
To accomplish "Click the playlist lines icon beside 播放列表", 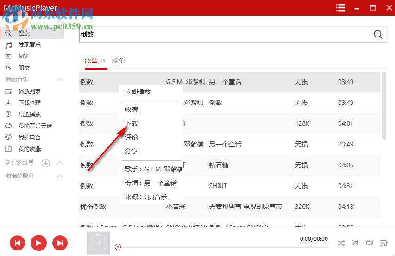I will pyautogui.click(x=8, y=91).
